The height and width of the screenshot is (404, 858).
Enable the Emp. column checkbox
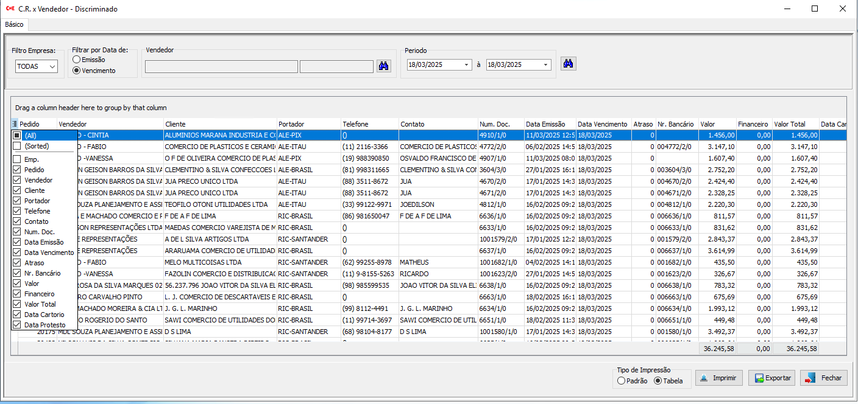pos(17,159)
